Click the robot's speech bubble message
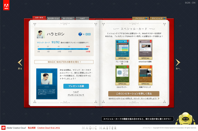The image size is (198, 131). point(138,119)
